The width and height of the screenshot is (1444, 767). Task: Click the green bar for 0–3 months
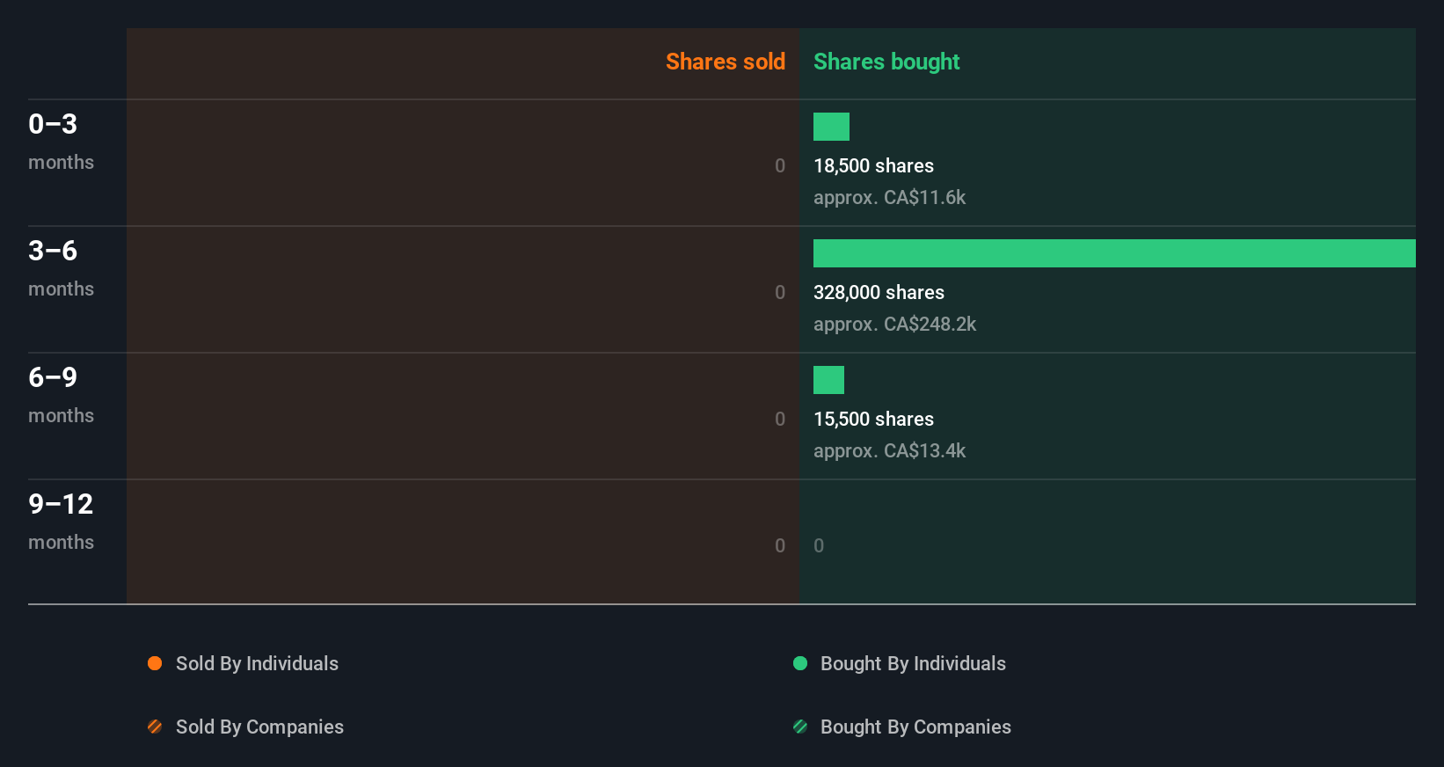pos(831,127)
